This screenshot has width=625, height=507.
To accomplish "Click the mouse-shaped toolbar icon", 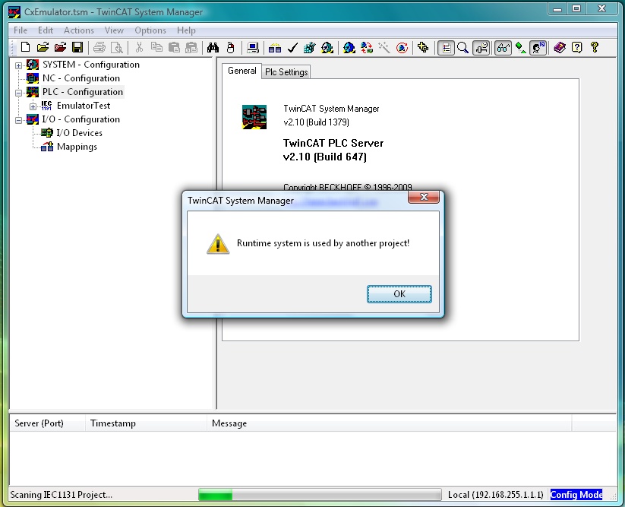I will 230,48.
